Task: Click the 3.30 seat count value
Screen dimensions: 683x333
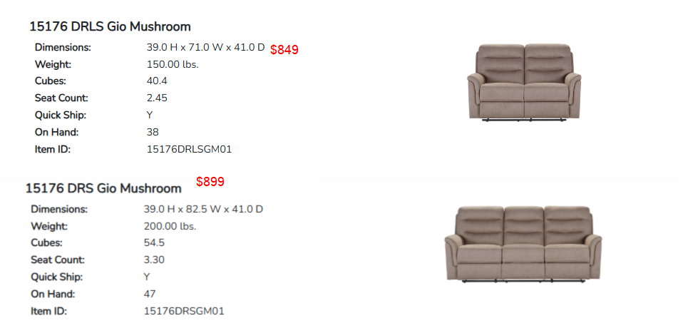Action: coord(154,260)
